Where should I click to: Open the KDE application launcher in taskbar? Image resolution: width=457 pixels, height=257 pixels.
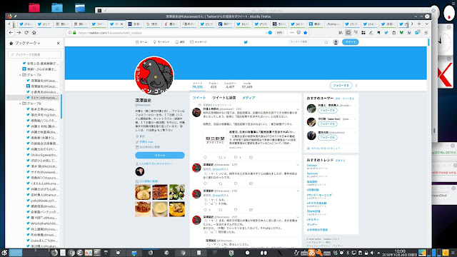pos(4,253)
